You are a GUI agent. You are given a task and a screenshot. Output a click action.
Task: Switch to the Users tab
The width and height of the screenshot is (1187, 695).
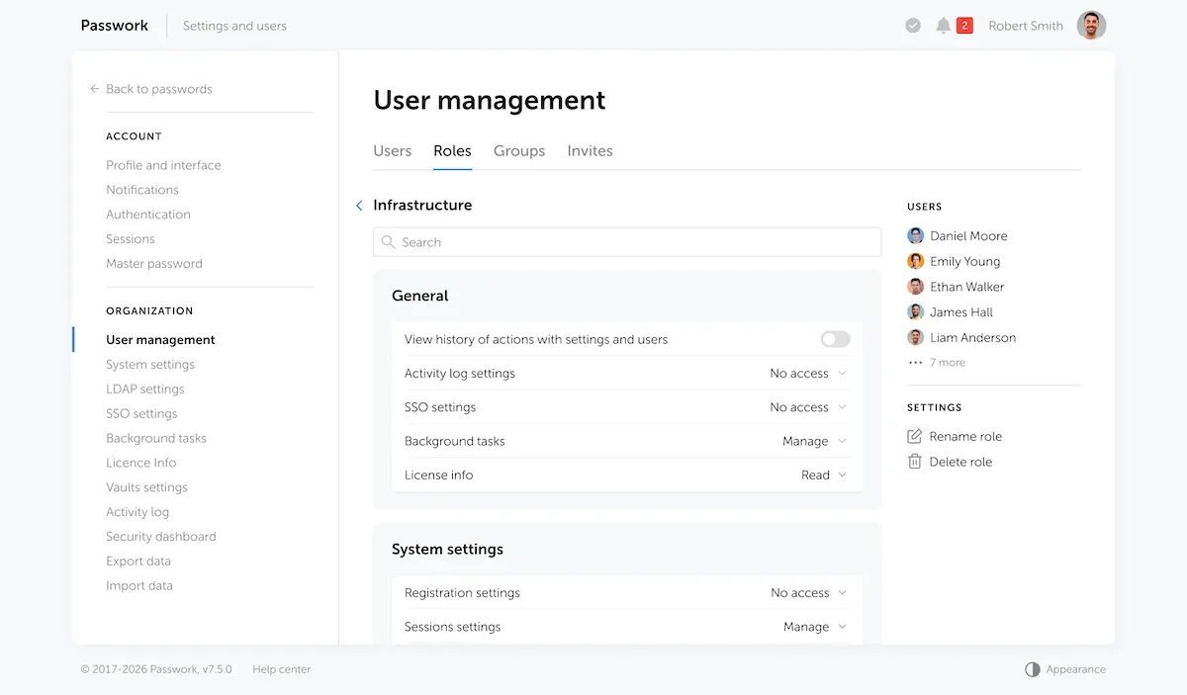click(x=393, y=151)
